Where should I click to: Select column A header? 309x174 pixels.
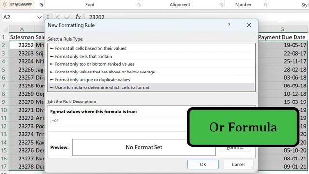[x=22, y=29]
